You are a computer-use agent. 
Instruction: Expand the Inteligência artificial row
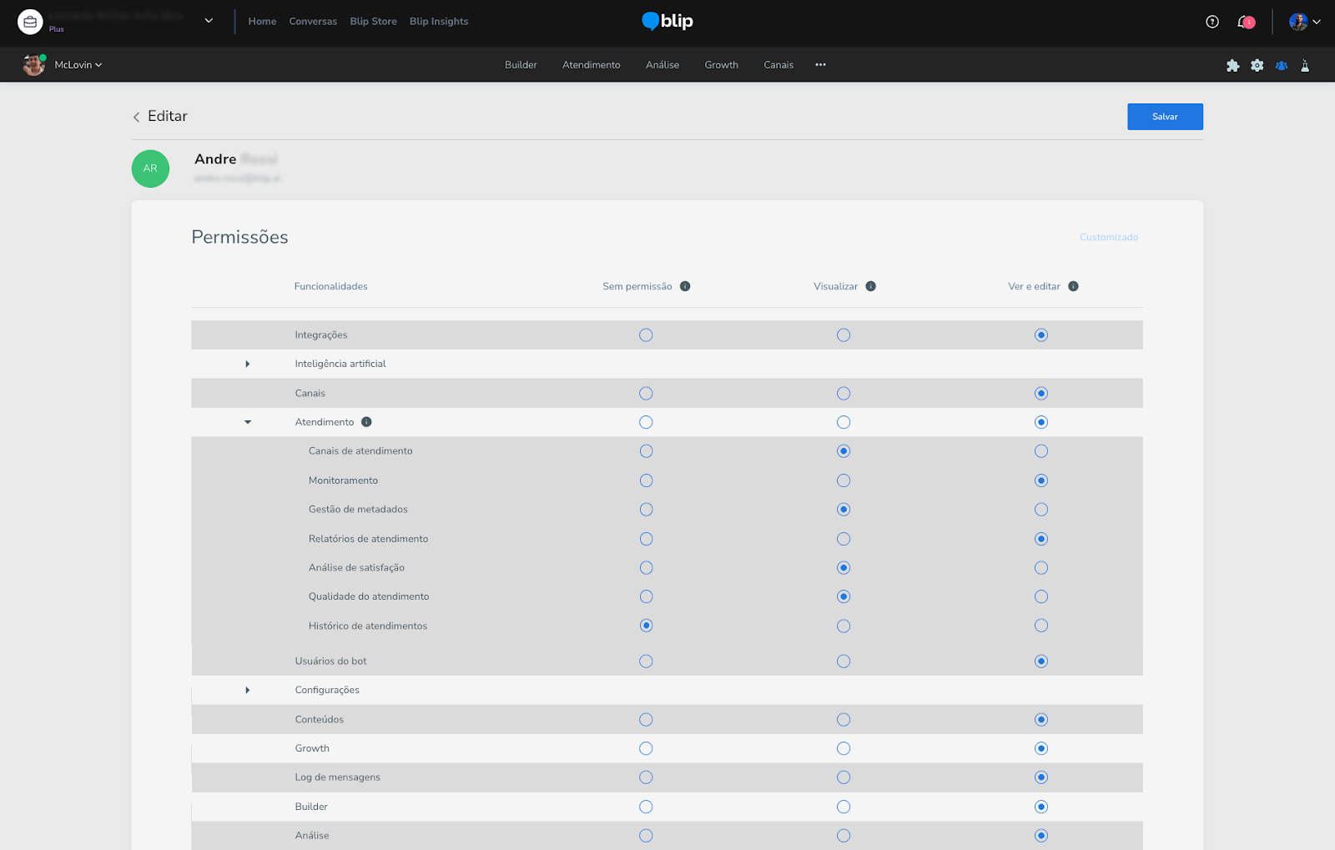click(248, 364)
